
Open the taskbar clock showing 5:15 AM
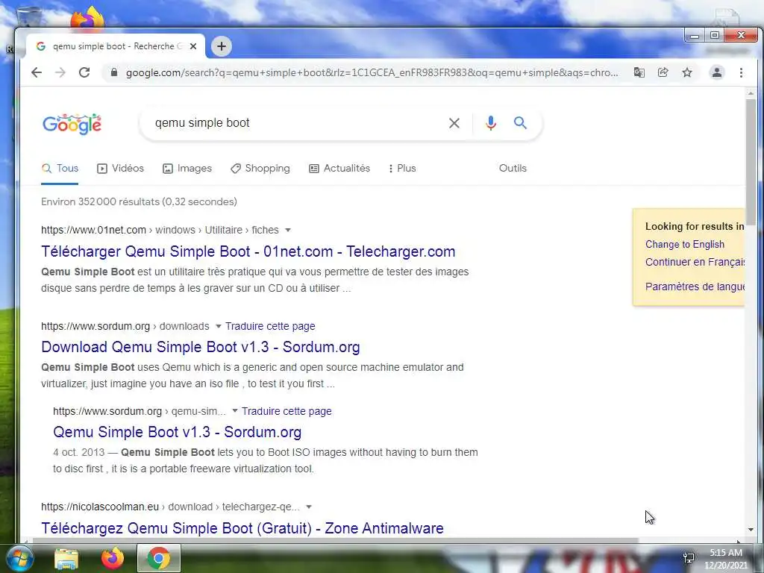coord(725,553)
